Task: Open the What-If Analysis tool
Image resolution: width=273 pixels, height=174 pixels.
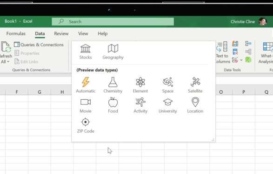Action: click(266, 53)
